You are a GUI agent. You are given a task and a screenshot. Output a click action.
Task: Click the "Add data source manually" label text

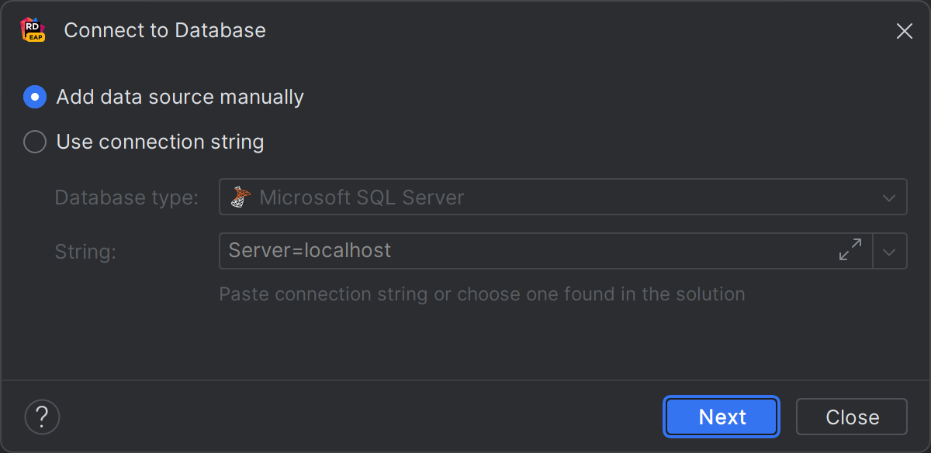[180, 97]
